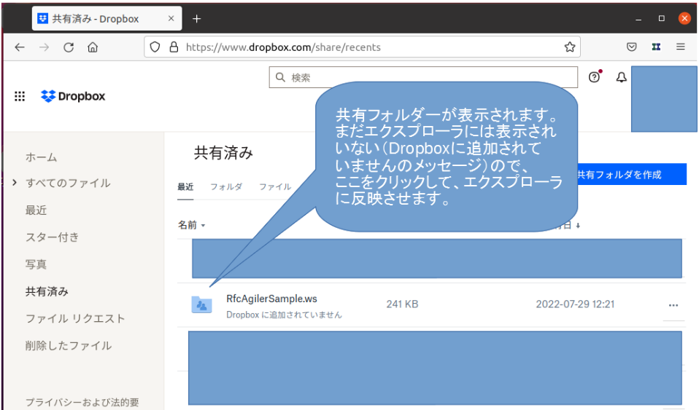Switch to the フォルダ tab

(x=226, y=187)
